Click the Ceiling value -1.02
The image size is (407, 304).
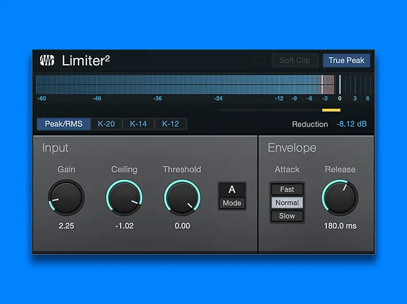(x=124, y=226)
